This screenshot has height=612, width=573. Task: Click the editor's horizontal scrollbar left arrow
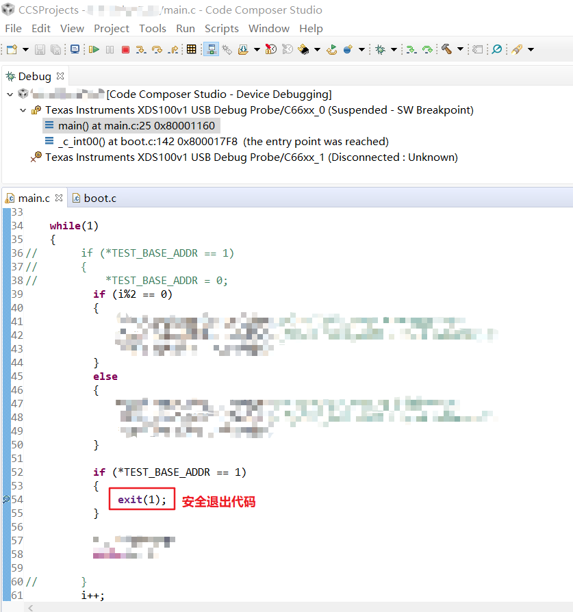pyautogui.click(x=30, y=608)
